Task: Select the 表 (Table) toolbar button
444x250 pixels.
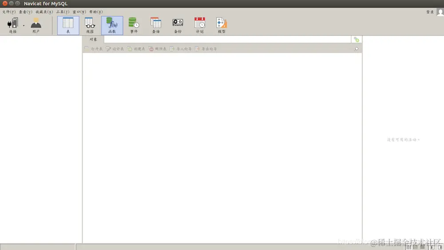Action: (68, 25)
